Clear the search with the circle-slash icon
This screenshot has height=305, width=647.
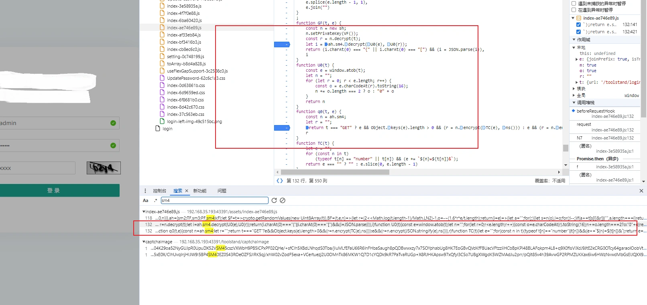pyautogui.click(x=283, y=200)
